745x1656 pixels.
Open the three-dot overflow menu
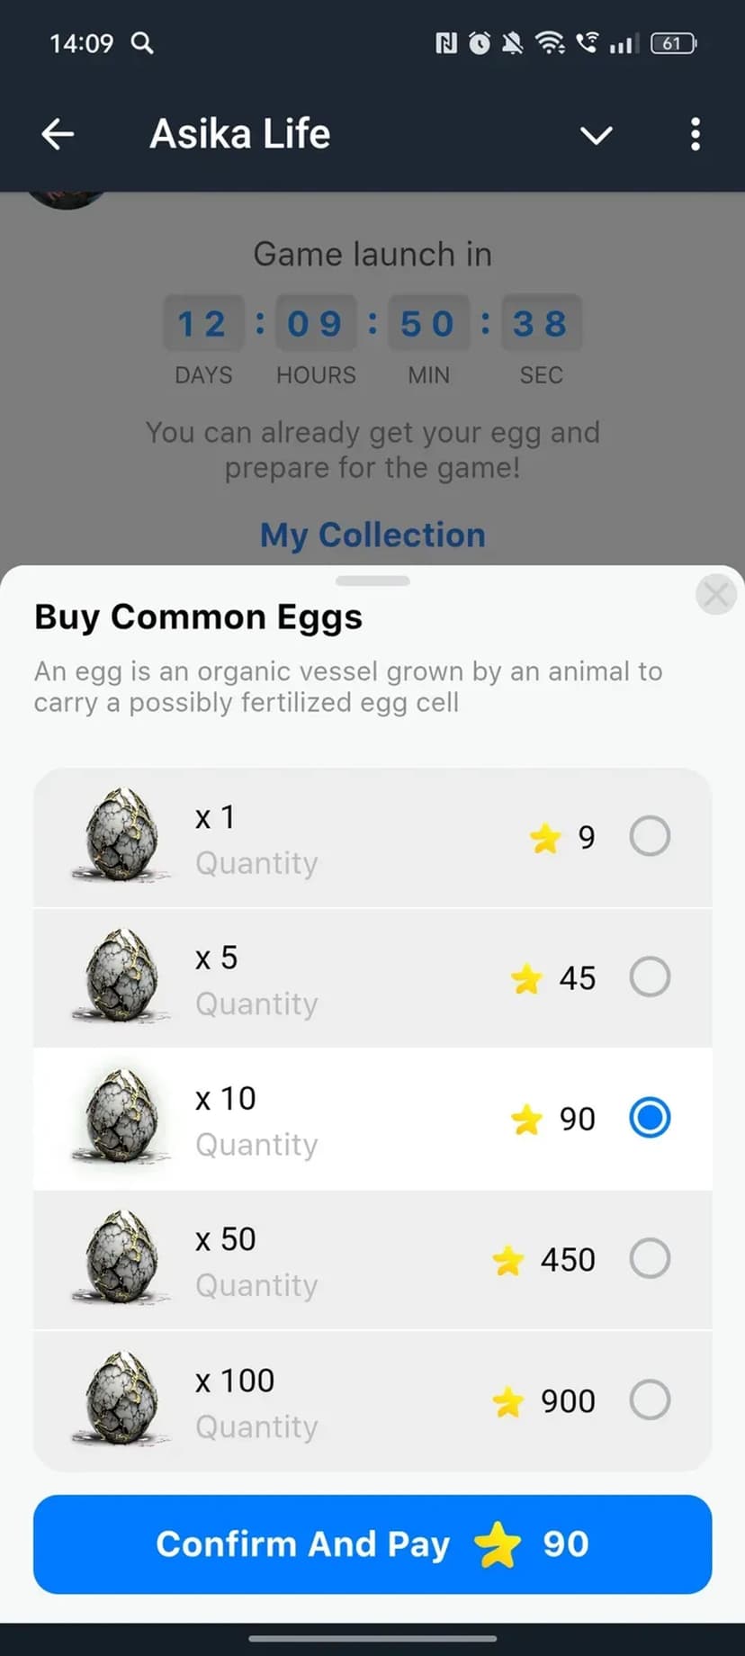(695, 134)
